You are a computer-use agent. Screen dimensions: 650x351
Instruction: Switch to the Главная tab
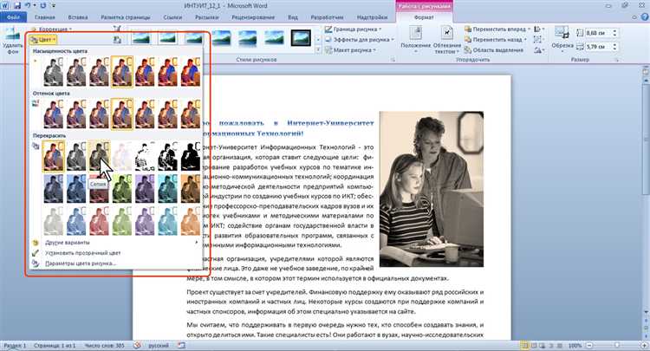click(x=45, y=17)
